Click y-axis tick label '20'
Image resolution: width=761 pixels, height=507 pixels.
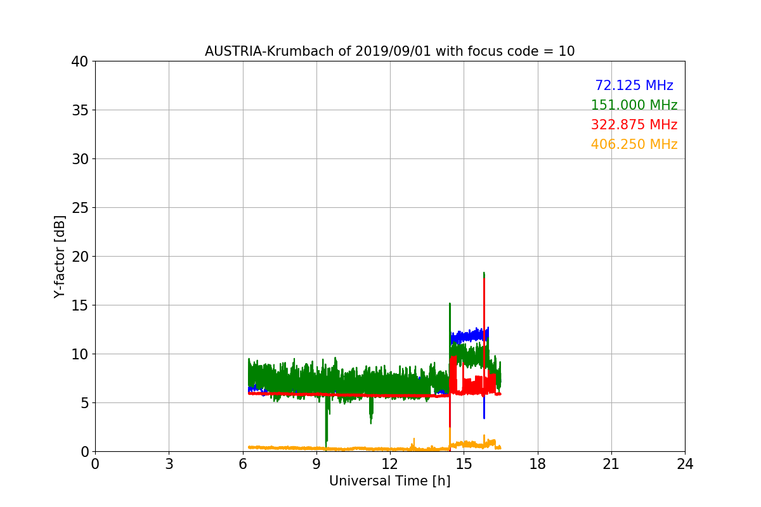point(80,257)
